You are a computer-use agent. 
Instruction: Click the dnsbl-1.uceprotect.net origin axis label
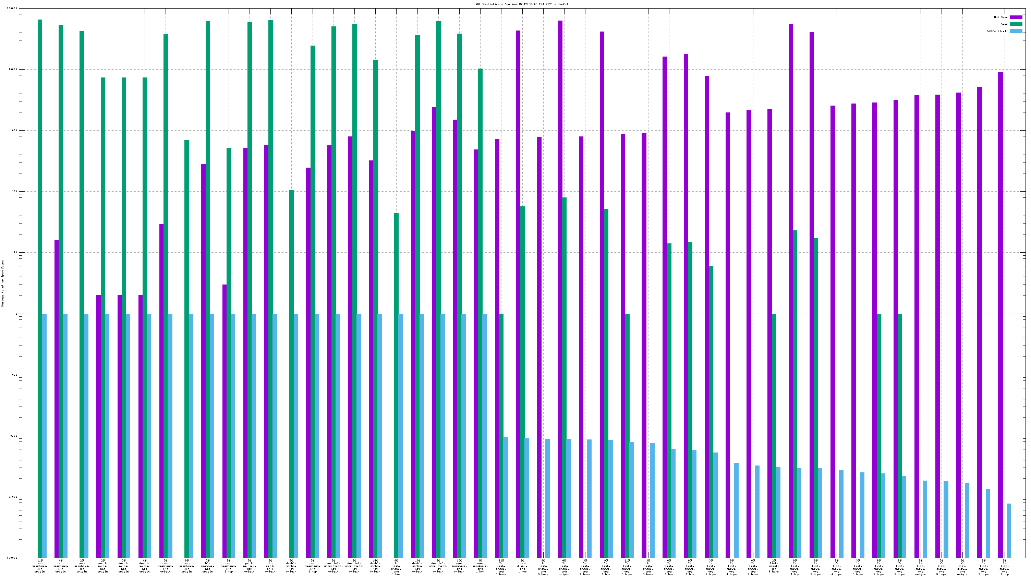click(333, 566)
